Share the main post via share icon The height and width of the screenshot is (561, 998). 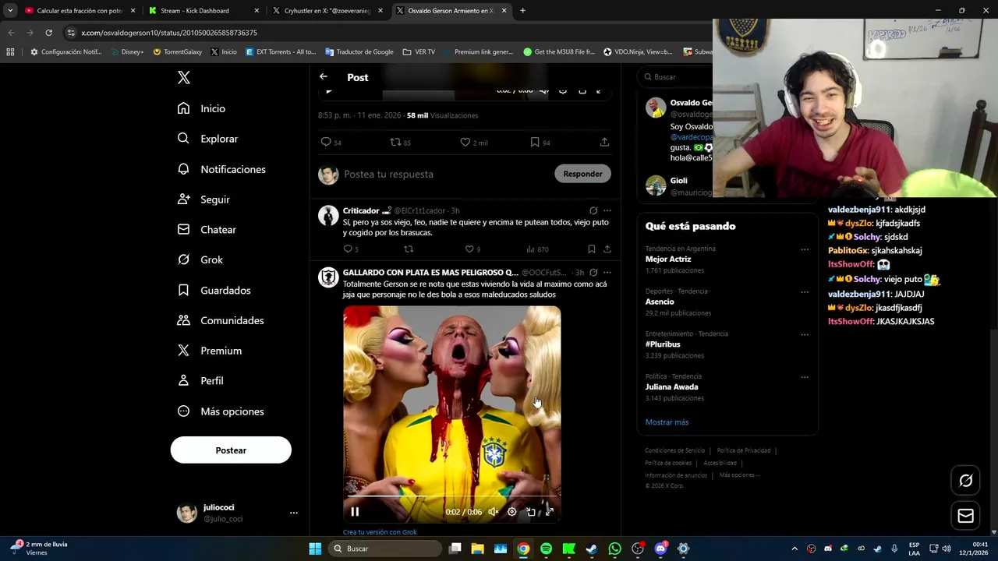pyautogui.click(x=604, y=143)
